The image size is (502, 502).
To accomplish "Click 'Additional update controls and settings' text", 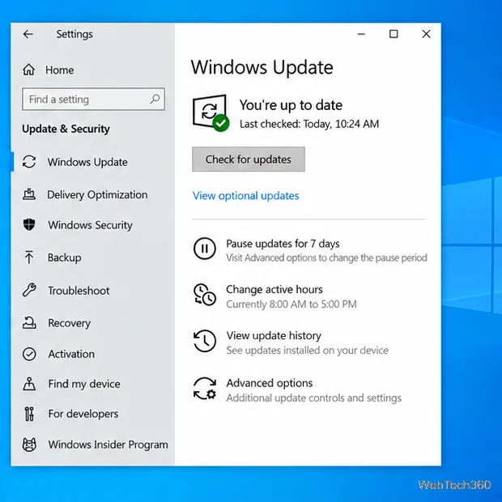I will (x=314, y=398).
